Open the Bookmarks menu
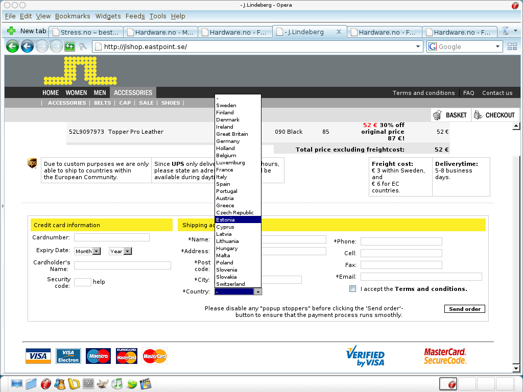Viewport: 523px width, 392px height. pos(73,16)
